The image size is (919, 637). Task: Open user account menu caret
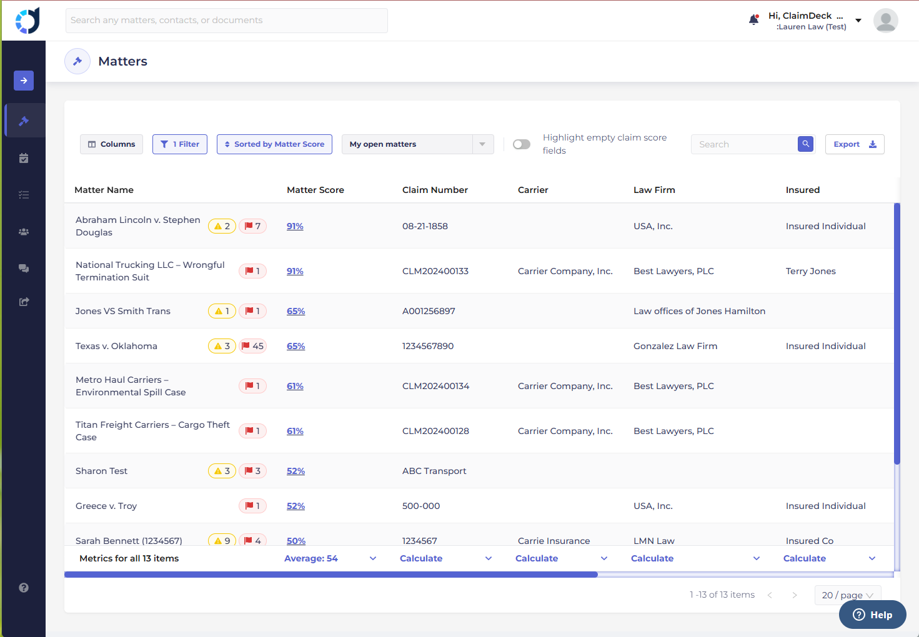[x=858, y=21]
